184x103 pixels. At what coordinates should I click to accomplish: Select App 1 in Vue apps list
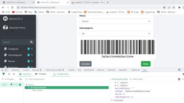click(11, 85)
